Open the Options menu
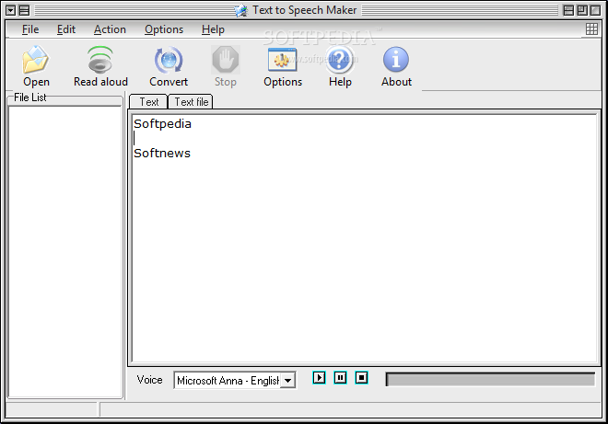 pyautogui.click(x=164, y=29)
